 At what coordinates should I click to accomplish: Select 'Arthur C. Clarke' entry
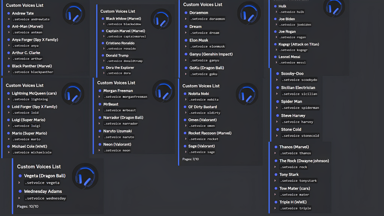26,53
